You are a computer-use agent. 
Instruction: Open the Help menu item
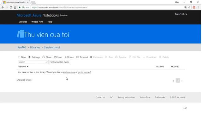50,22
